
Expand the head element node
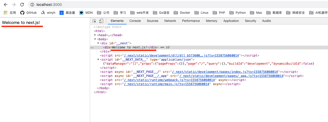(95, 35)
